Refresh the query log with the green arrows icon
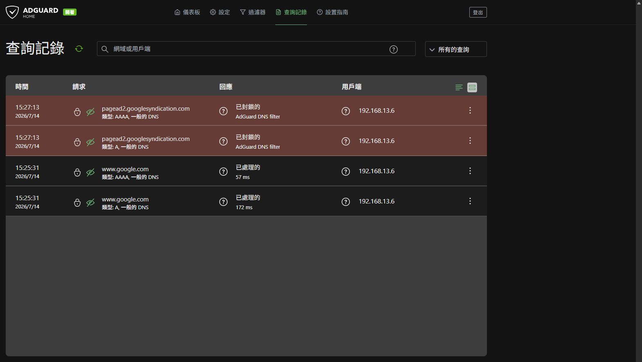This screenshot has height=362, width=642. 79,49
